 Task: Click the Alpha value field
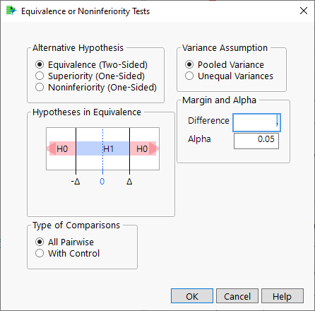coord(256,141)
